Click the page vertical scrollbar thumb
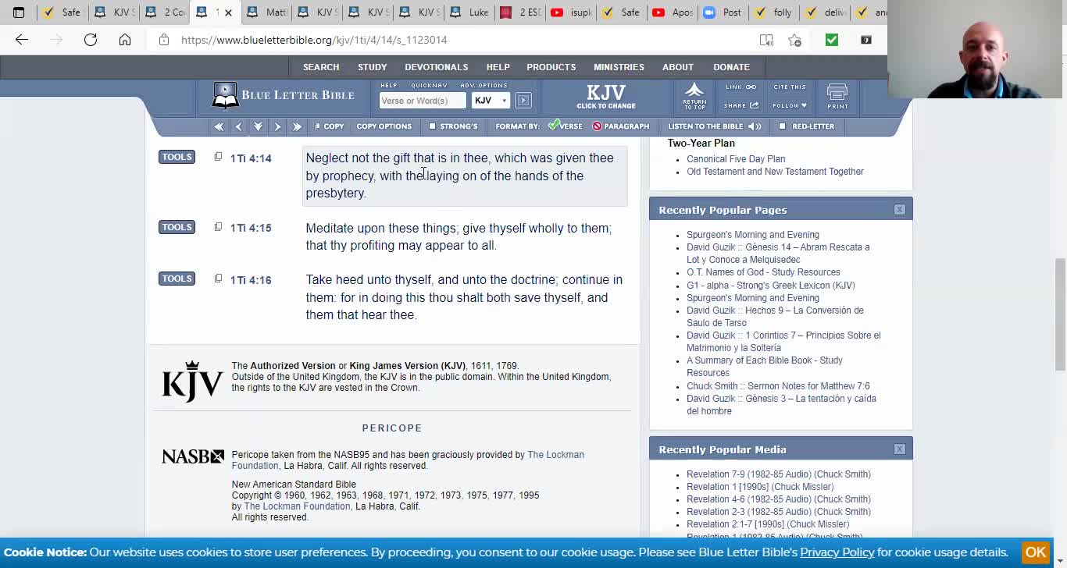 pyautogui.click(x=1060, y=314)
